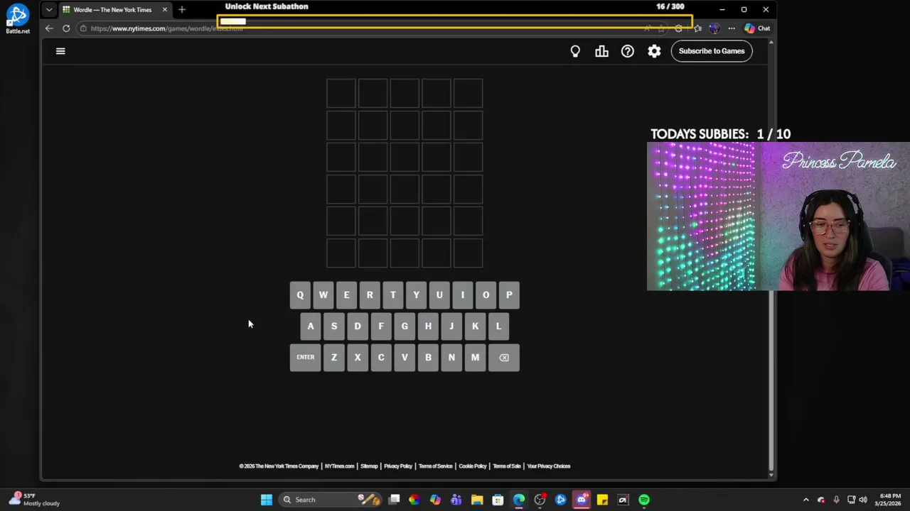Tap the N key on Wordle keyboard
This screenshot has height=511, width=910.
click(x=451, y=358)
